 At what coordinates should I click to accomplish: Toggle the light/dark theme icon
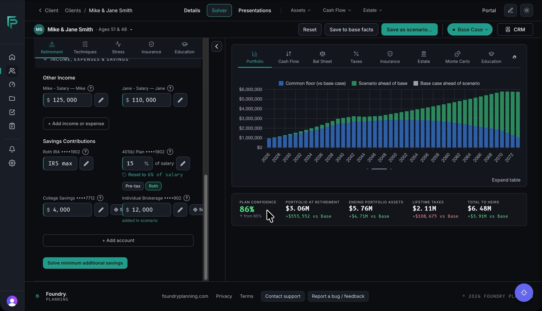[527, 10]
